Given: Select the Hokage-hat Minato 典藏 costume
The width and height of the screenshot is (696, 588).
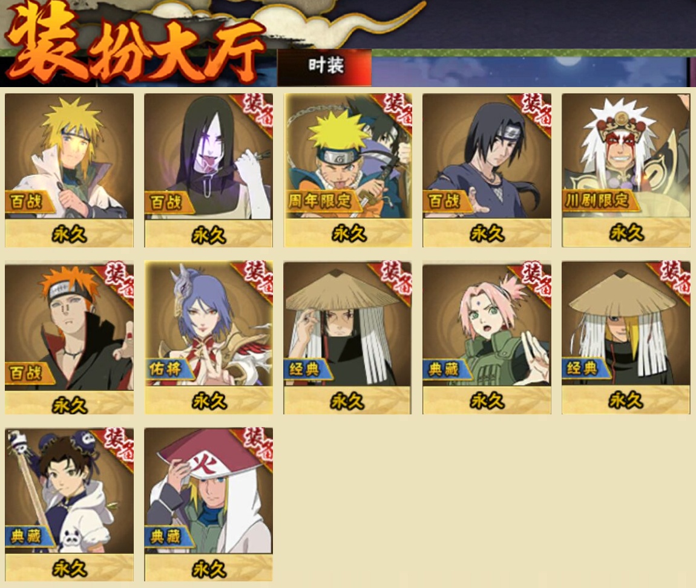Looking at the screenshot, I should tap(209, 505).
